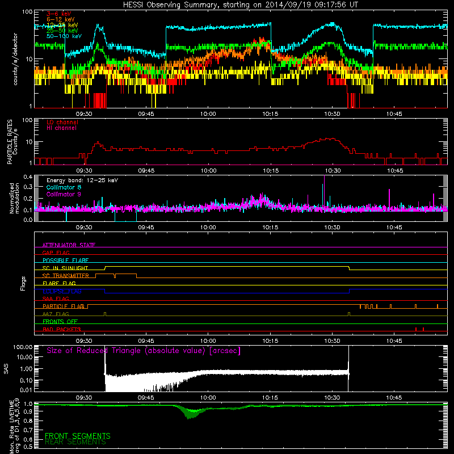This screenshot has height=454, width=454.
Task: Click the 100.00 value on SAS axis
Action: (x=23, y=347)
